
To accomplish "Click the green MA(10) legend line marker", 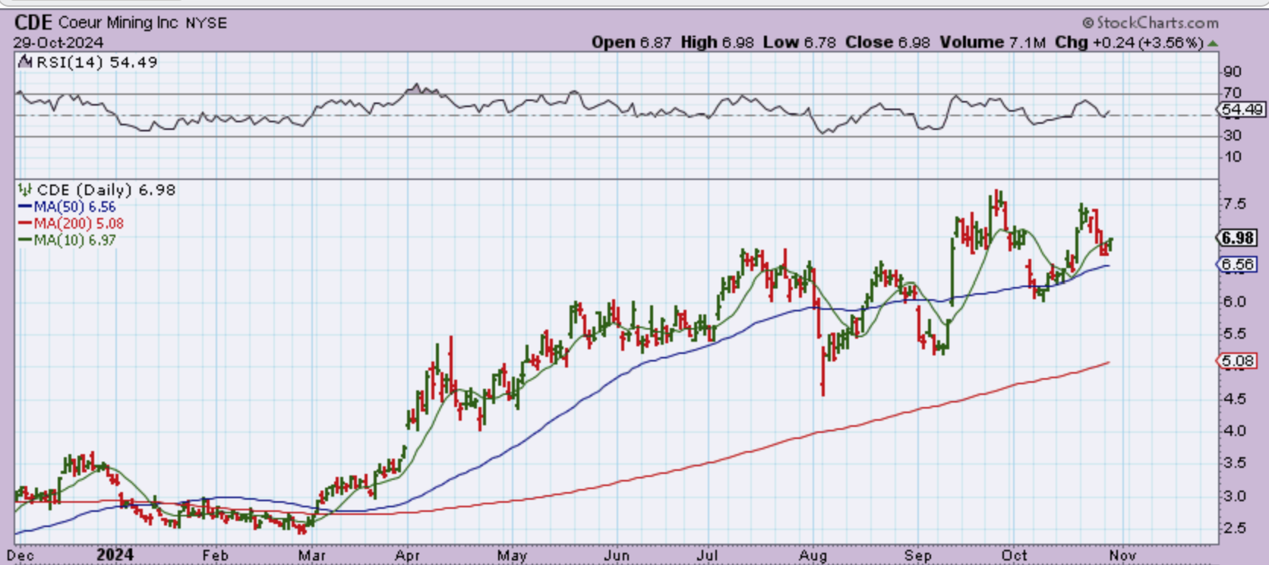I will (24, 240).
